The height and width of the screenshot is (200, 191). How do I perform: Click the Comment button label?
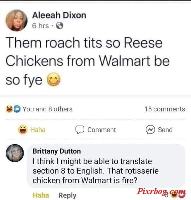click(102, 130)
